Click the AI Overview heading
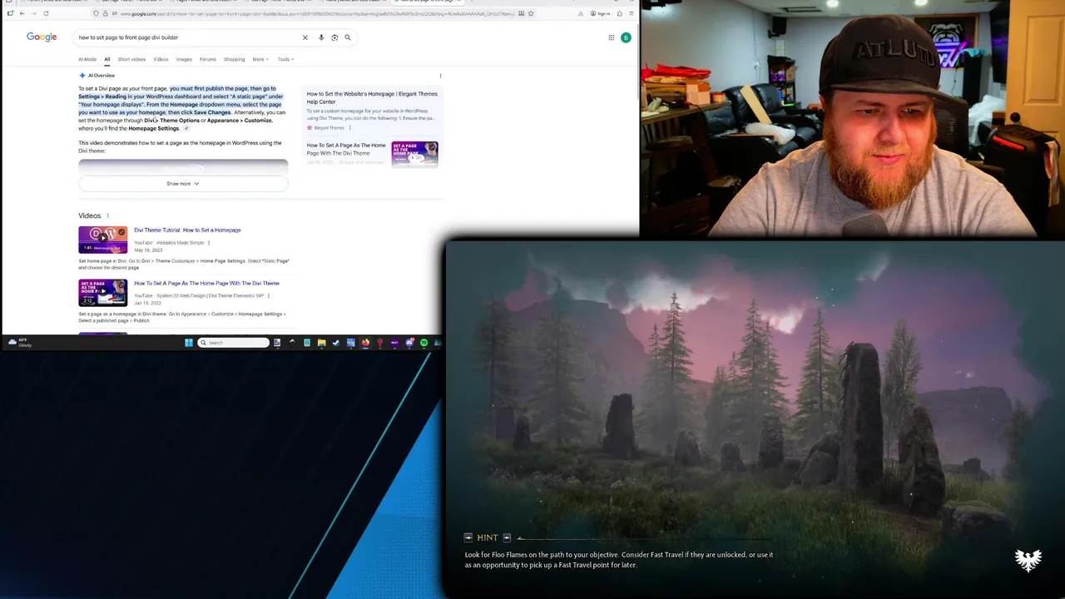The image size is (1065, 599). (x=102, y=76)
